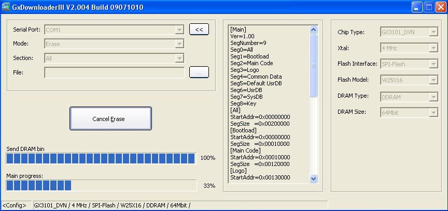Select the Seg1=Bootload line
This screenshot has width=448, height=211.
click(x=249, y=56)
